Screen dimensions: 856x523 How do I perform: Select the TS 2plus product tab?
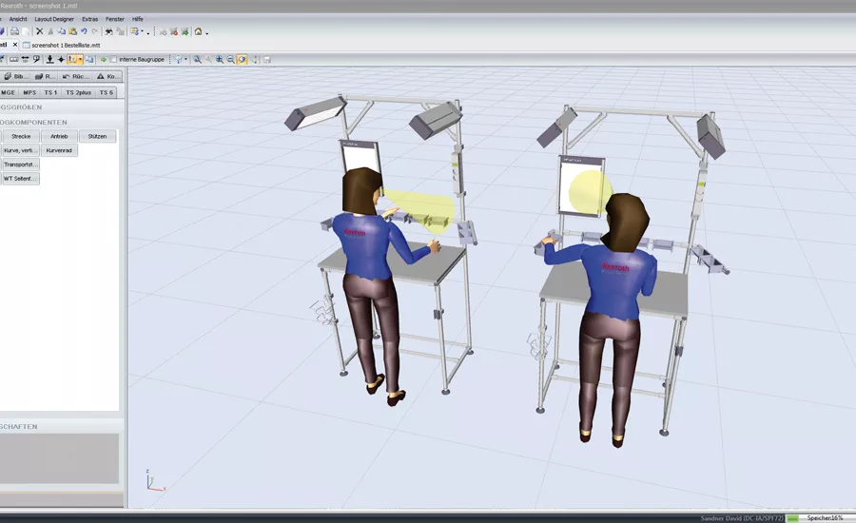click(x=79, y=93)
